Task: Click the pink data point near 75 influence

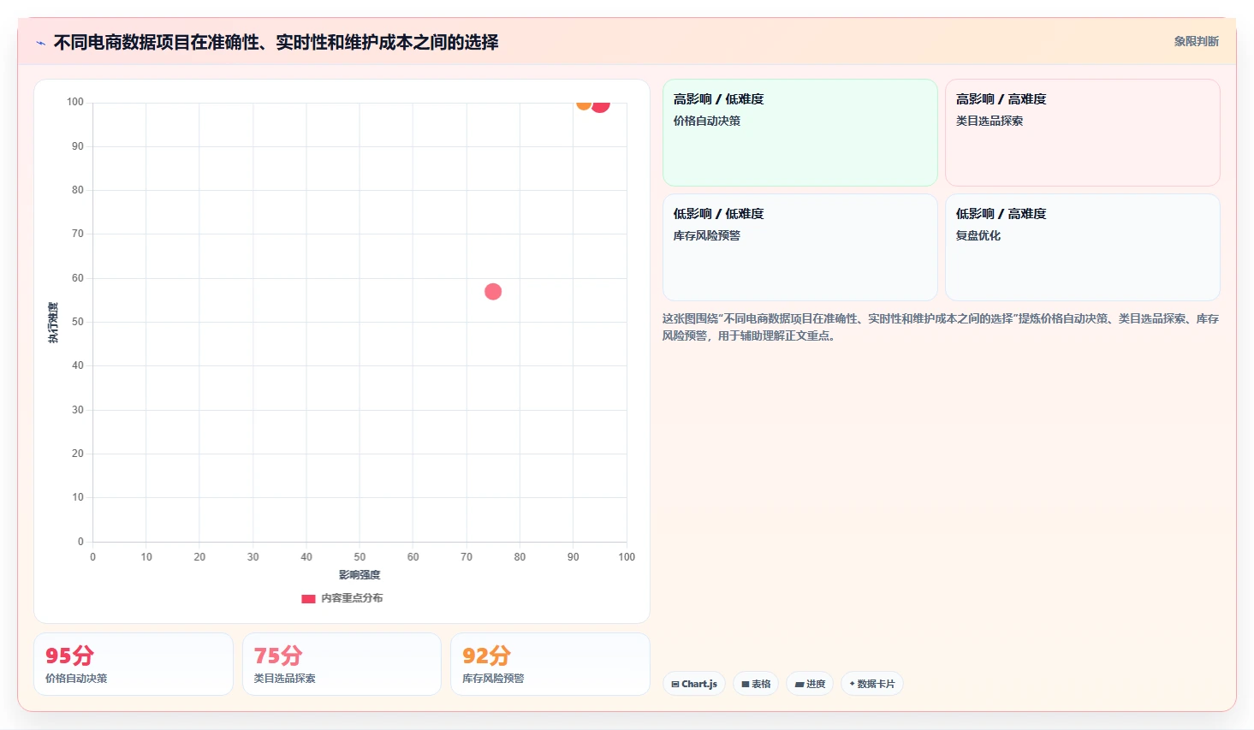Action: point(493,292)
